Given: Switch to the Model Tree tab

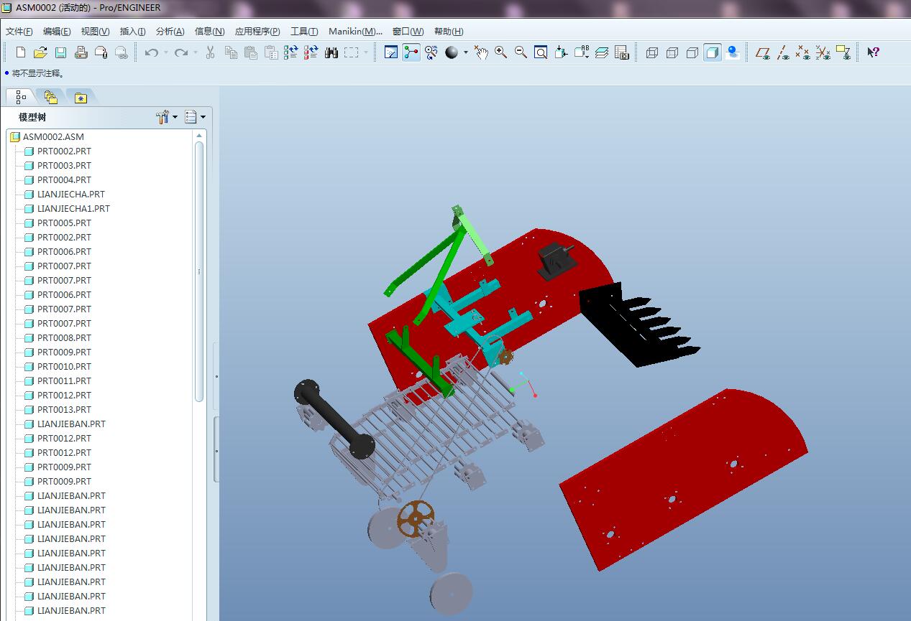Looking at the screenshot, I should coord(20,97).
